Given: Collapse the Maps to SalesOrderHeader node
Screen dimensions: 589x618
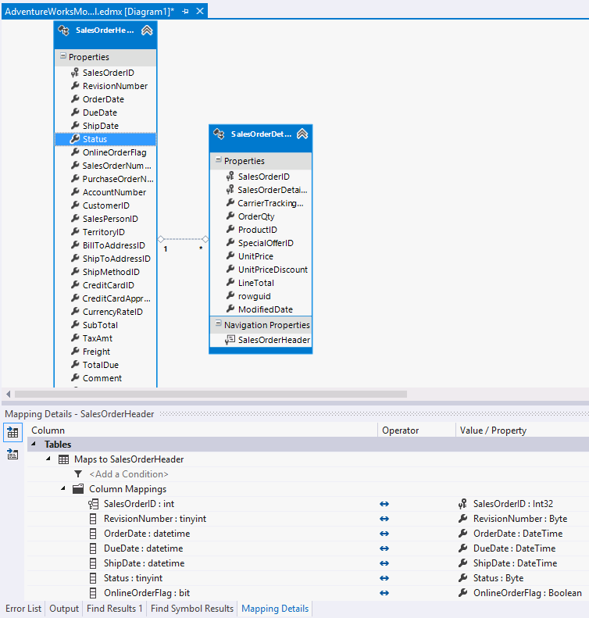Looking at the screenshot, I should 48,459.
